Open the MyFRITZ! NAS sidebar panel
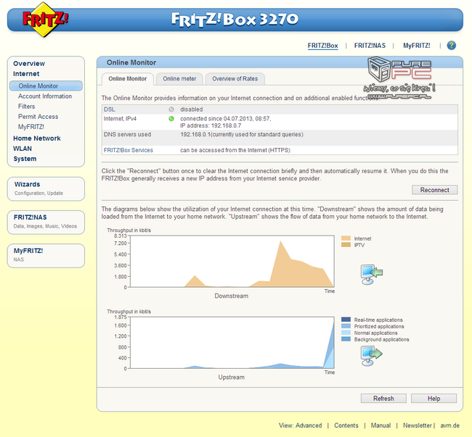The image size is (472, 437). tap(46, 256)
